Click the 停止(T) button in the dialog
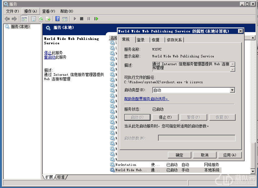258x188 pixels. click(165, 117)
